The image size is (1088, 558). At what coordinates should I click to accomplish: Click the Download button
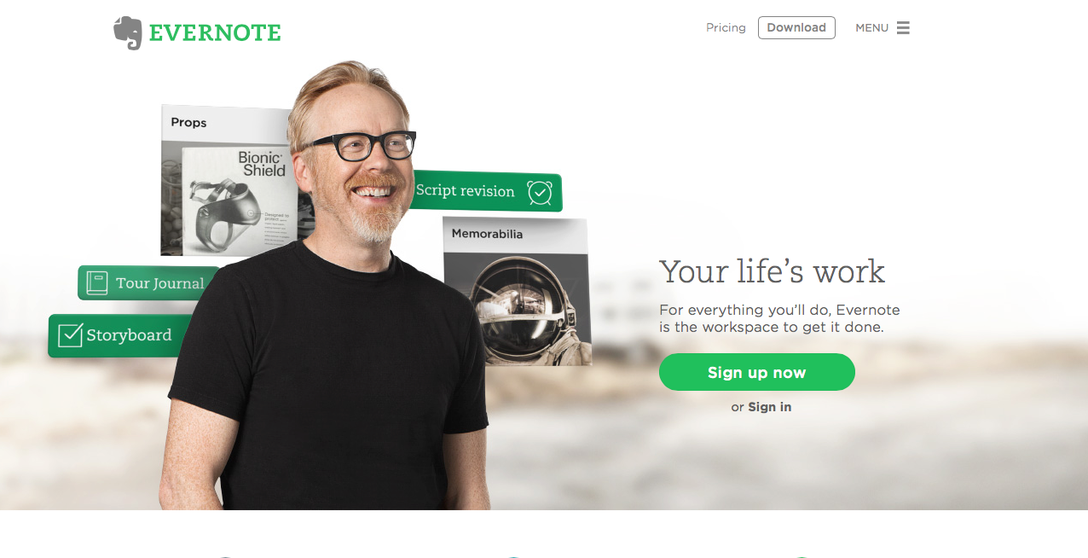pyautogui.click(x=796, y=28)
